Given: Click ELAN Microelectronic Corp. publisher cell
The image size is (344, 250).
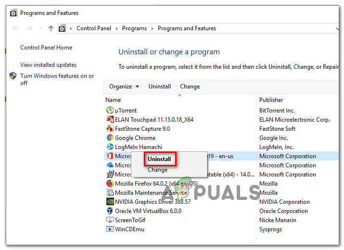Looking at the screenshot, I should tap(294, 120).
